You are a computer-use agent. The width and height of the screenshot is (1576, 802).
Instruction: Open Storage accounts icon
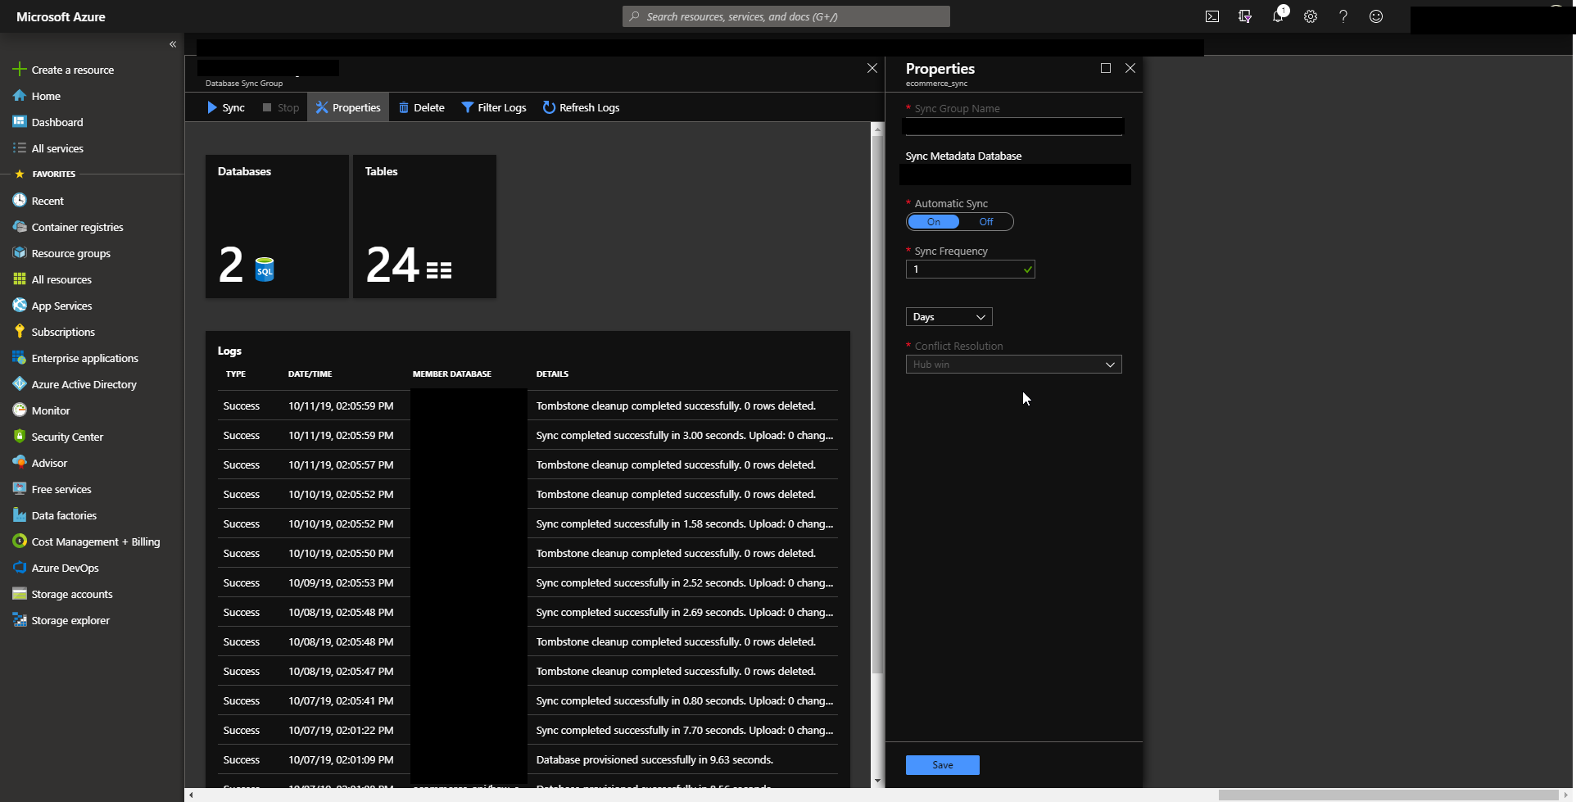pyautogui.click(x=20, y=594)
